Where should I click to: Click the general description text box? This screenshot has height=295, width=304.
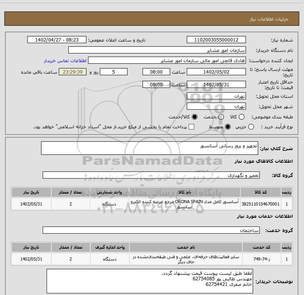coord(150,148)
